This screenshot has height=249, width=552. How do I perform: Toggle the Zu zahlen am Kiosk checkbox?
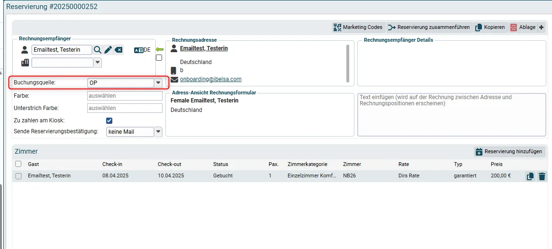coord(109,120)
